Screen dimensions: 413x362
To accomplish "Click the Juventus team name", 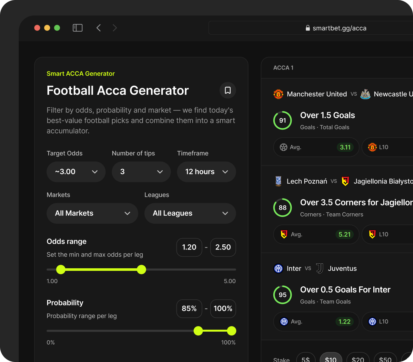I will (x=342, y=269).
